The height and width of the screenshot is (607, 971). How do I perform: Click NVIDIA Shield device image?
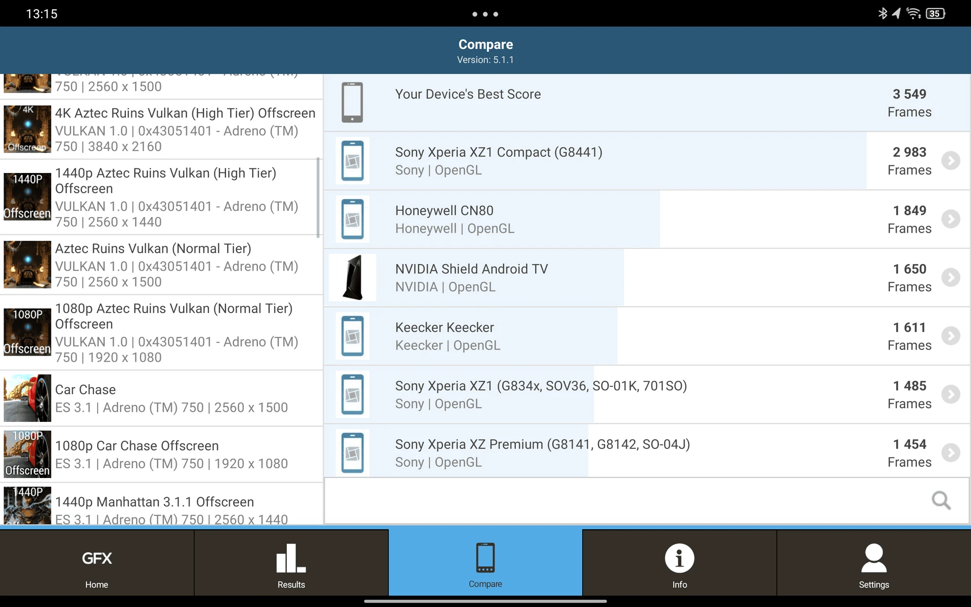352,278
